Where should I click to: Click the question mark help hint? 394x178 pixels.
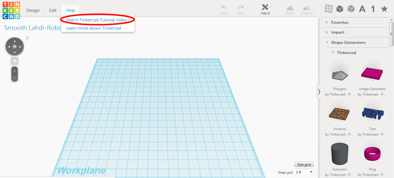coord(27,38)
